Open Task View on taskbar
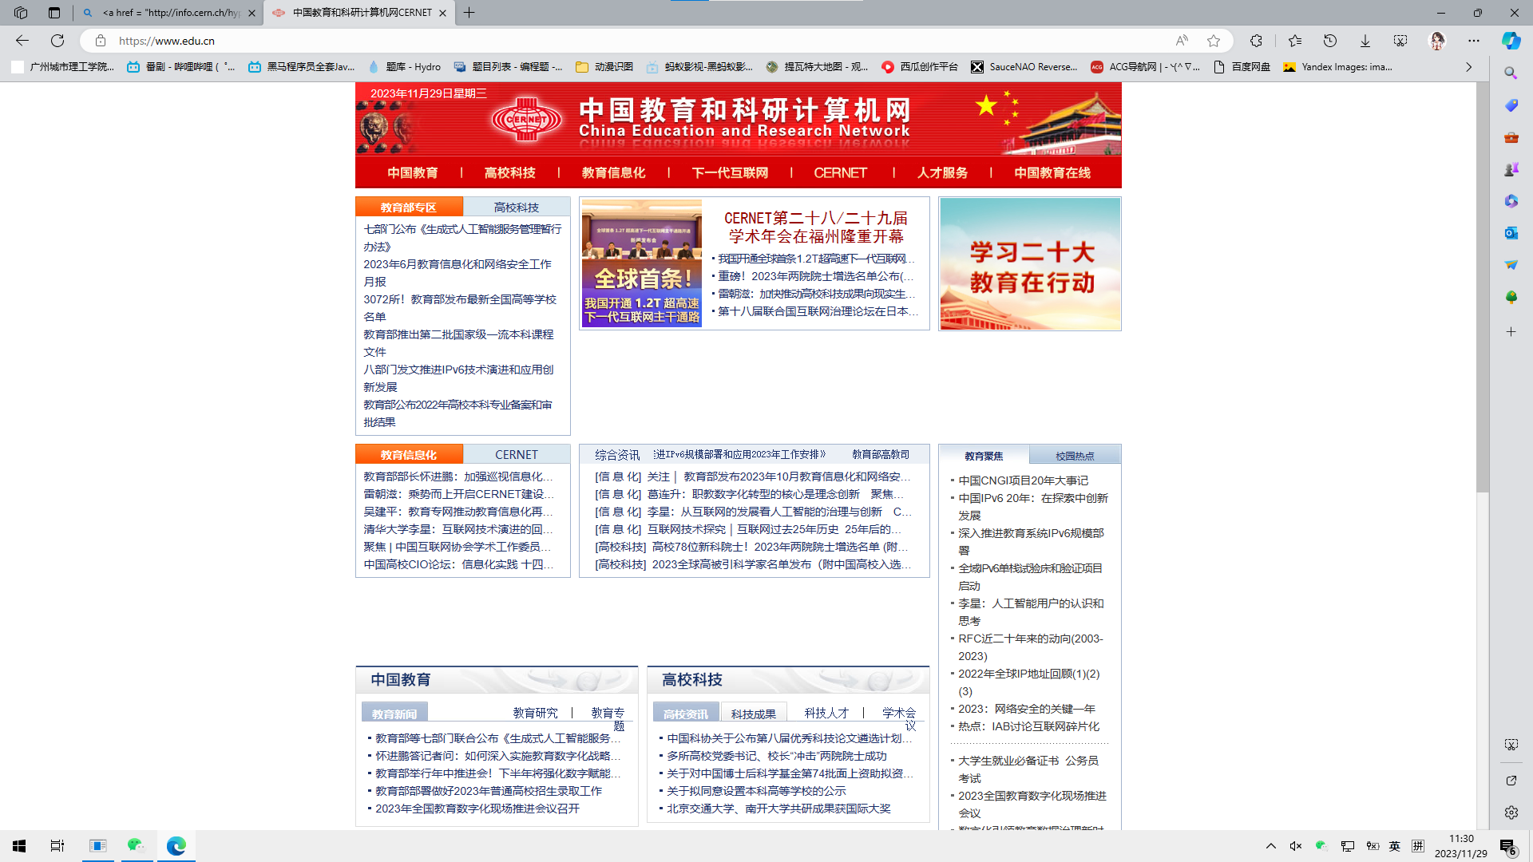Viewport: 1533px width, 862px height. click(x=57, y=846)
